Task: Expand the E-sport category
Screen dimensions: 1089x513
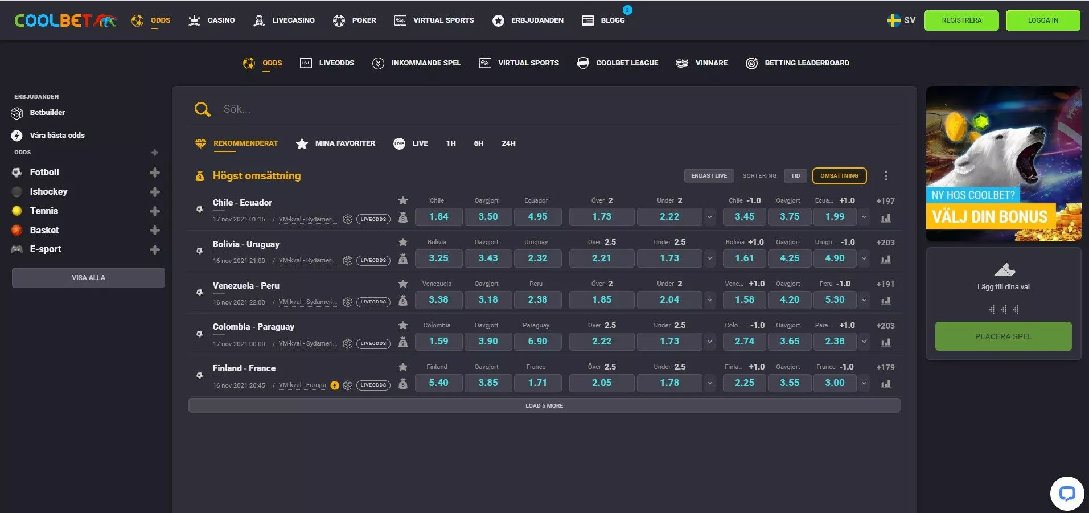Action: click(154, 249)
